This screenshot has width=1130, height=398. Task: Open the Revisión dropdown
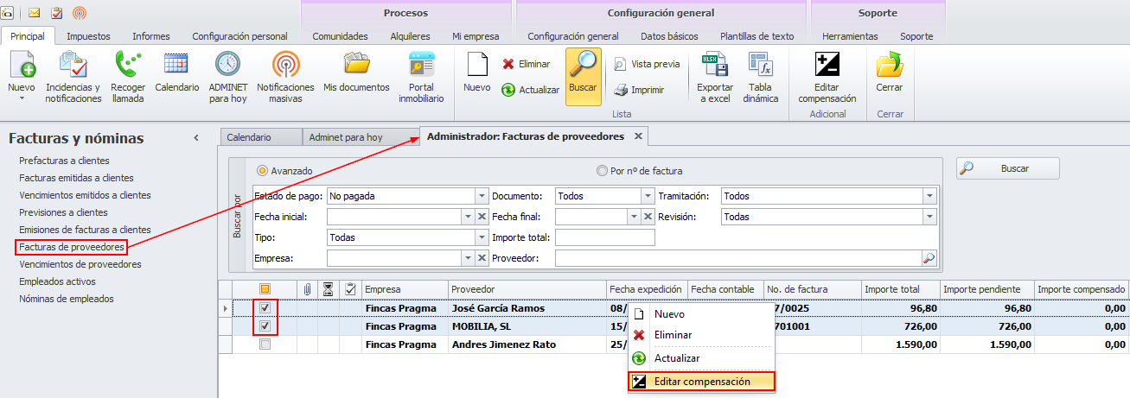929,217
